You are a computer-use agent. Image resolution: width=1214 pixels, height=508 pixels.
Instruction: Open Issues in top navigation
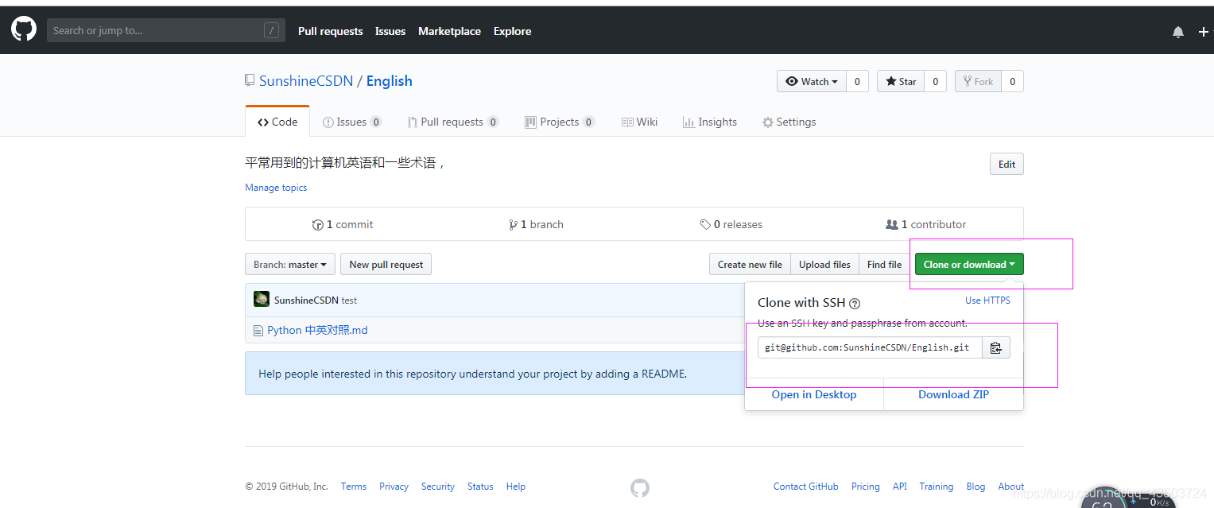click(390, 31)
